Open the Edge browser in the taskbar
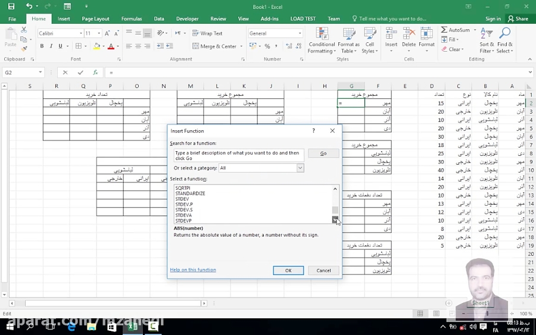Screen dimensions: 536x335 [71, 327]
